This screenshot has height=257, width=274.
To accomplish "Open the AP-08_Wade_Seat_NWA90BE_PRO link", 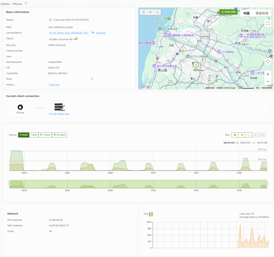I will tap(68, 33).
